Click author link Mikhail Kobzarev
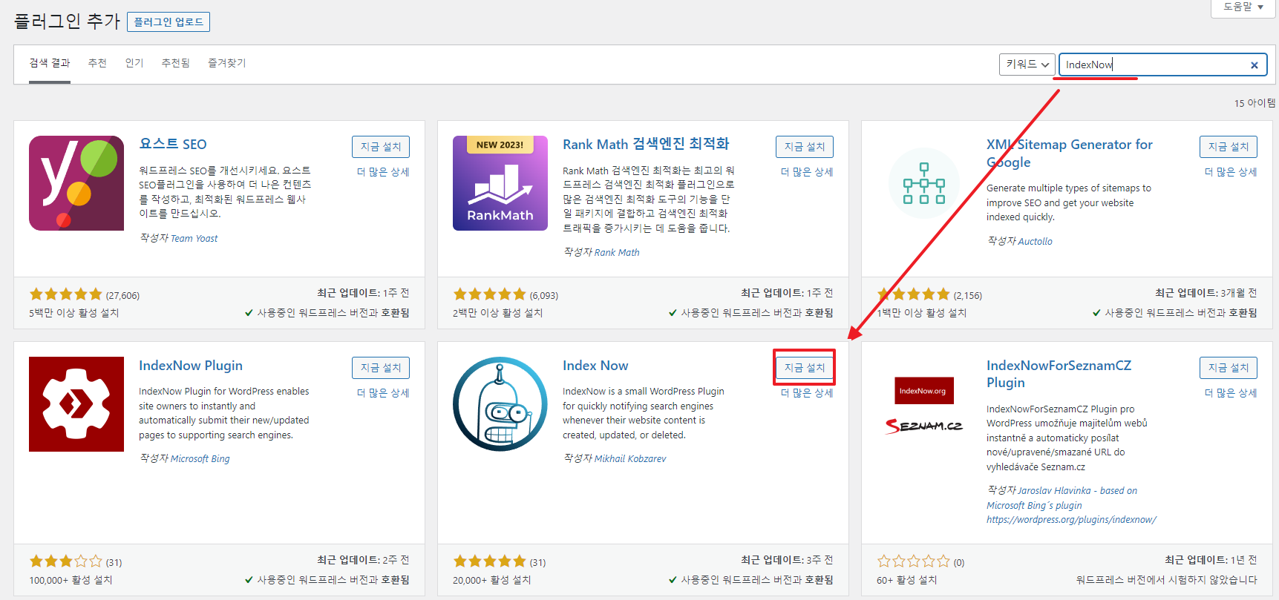Image resolution: width=1279 pixels, height=600 pixels. tap(630, 459)
